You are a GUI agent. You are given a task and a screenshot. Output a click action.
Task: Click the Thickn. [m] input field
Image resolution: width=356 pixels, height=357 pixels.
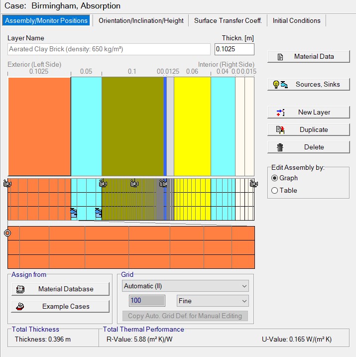click(234, 49)
